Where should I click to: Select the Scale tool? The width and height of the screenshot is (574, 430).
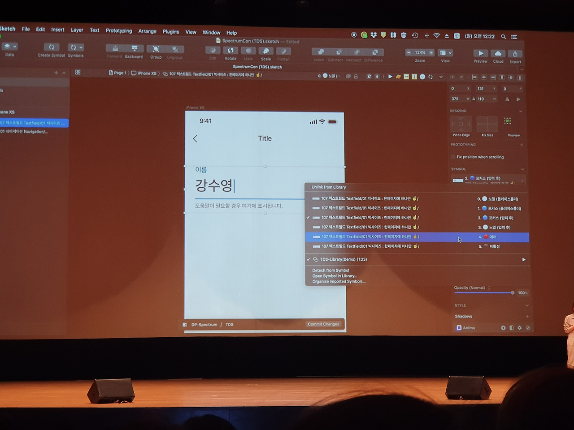tap(266, 51)
